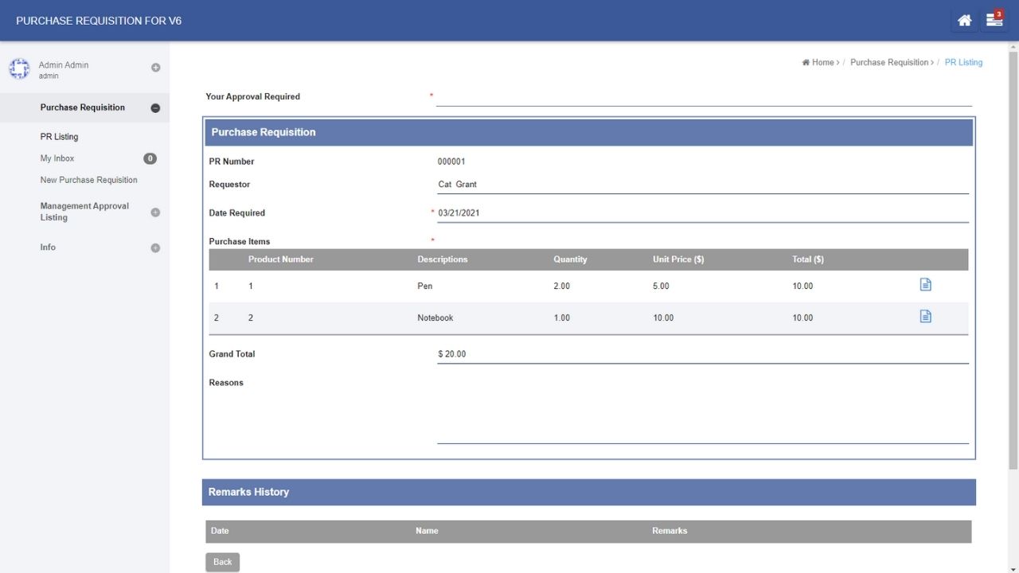This screenshot has height=573, width=1019.
Task: Collapse the Purchase Requisition sidebar section
Action: pyautogui.click(x=155, y=108)
